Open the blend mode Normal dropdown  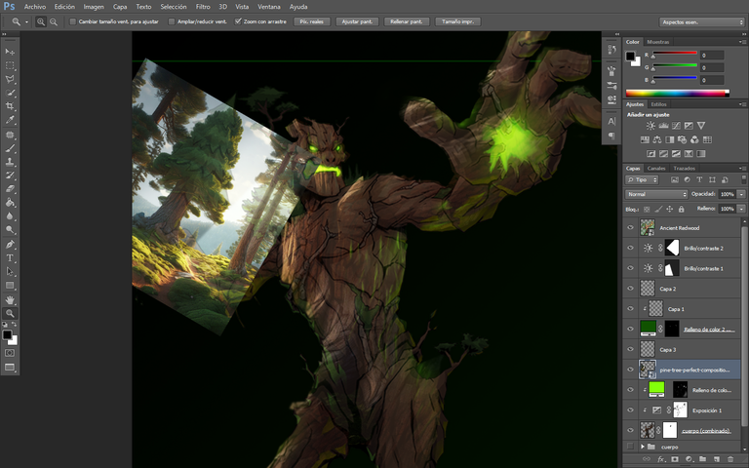656,194
